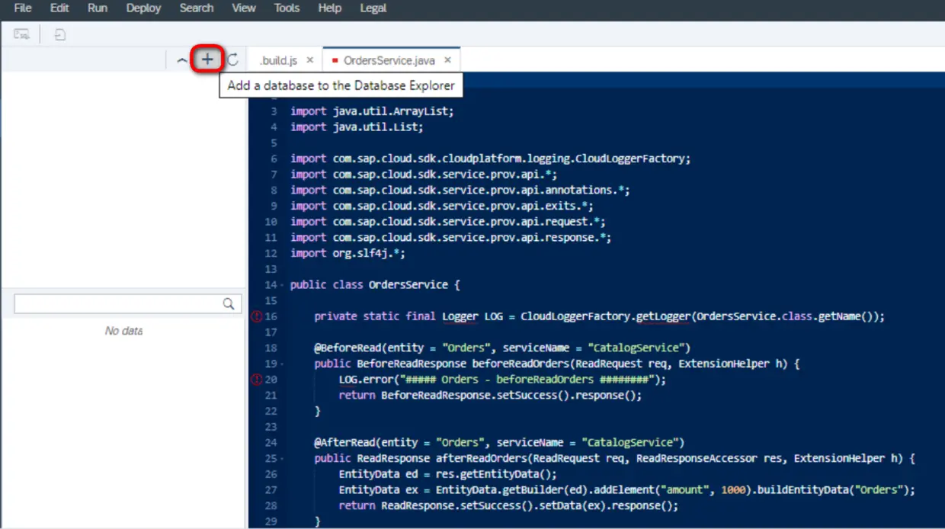
Task: Open the SQL console toolbar icon
Action: 22,34
